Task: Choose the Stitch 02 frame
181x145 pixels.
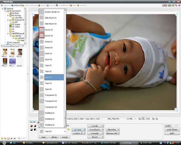Action: [x=51, y=59]
